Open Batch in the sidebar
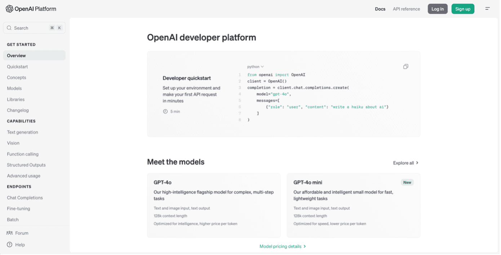 click(x=13, y=220)
